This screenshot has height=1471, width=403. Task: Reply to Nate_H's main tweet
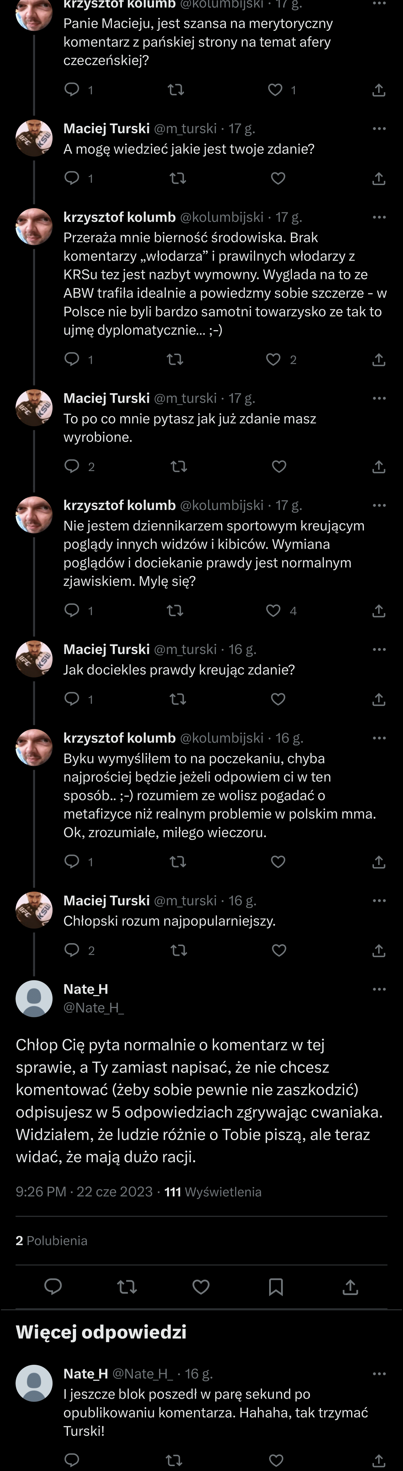(x=53, y=1287)
